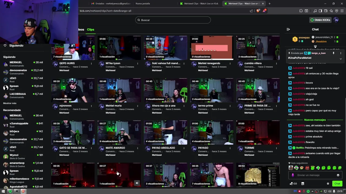Close the active Mehieeel Clips tab
The image size is (346, 194).
pos(262,4)
